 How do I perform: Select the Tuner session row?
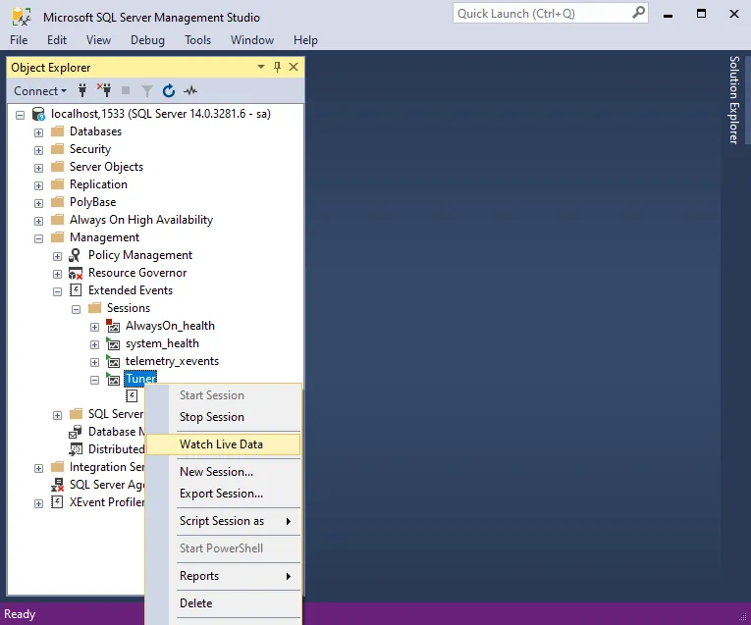pyautogui.click(x=140, y=379)
